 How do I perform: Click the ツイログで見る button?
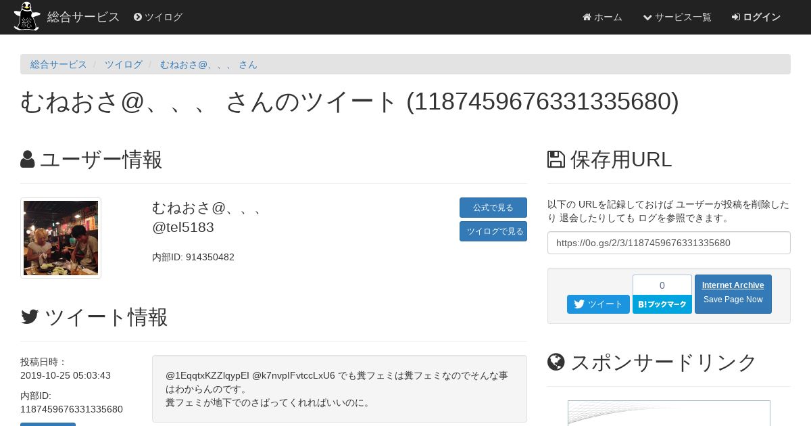pos(493,231)
